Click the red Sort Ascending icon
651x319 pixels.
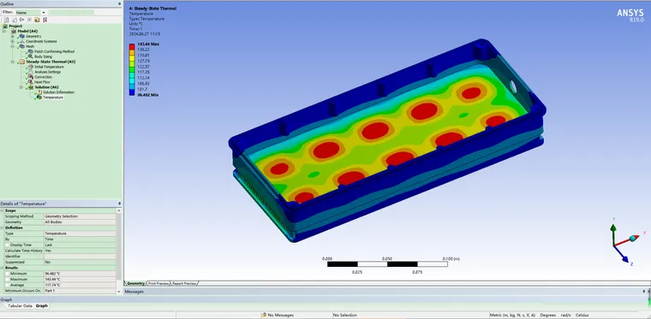pos(45,20)
